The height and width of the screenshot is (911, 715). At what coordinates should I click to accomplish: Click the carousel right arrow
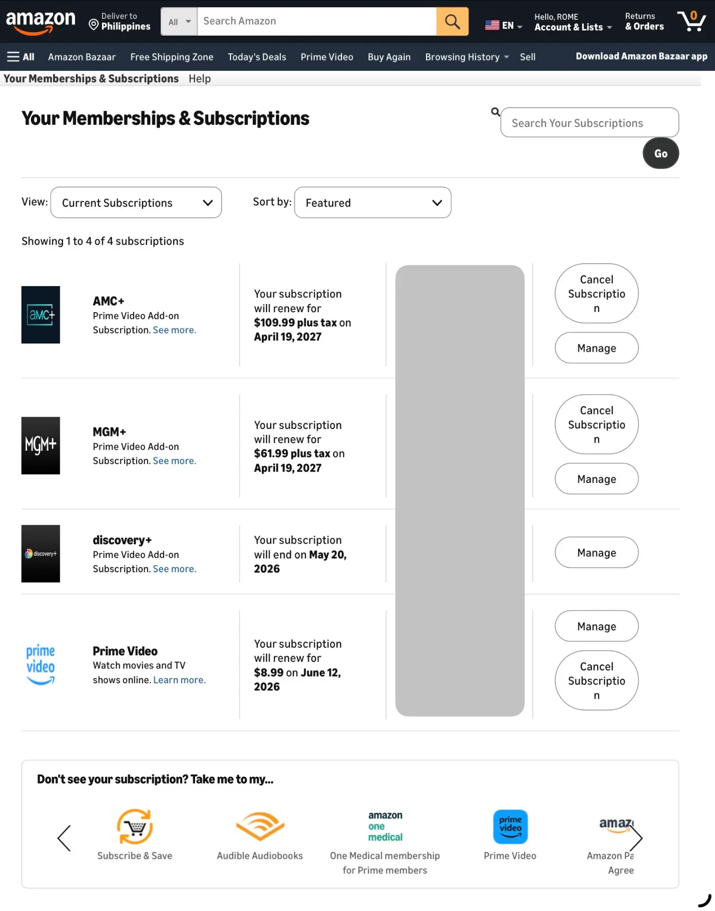(635, 838)
